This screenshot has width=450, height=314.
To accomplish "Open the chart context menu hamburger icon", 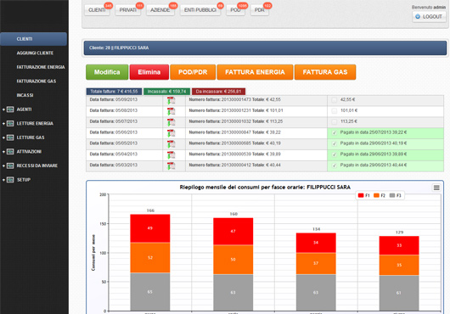I will point(436,188).
